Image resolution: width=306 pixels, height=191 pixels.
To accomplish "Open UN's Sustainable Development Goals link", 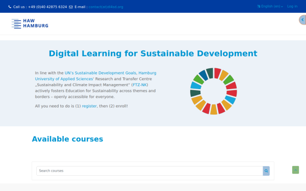I will [100, 73].
